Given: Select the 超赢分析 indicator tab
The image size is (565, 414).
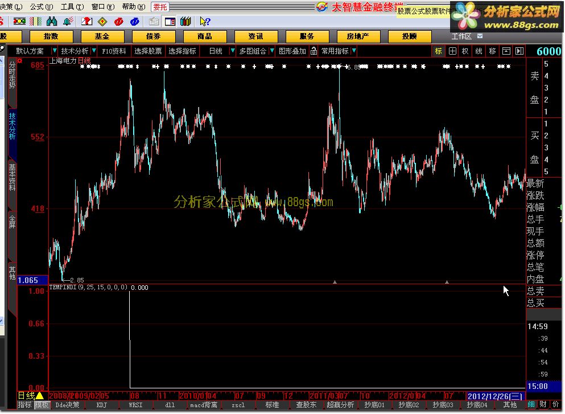Looking at the screenshot, I should [x=340, y=405].
